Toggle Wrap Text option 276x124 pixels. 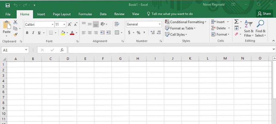(117, 24)
